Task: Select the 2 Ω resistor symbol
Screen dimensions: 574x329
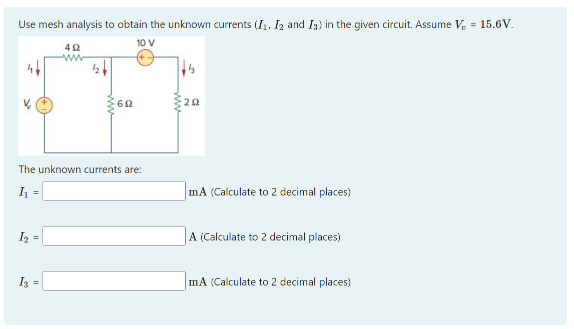Action: (178, 103)
